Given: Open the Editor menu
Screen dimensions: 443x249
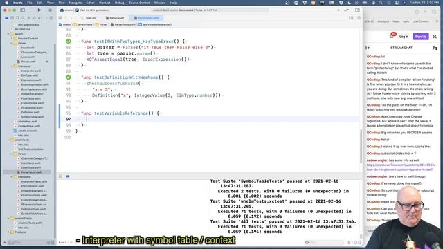Looking at the screenshot, I should [x=90, y=3].
